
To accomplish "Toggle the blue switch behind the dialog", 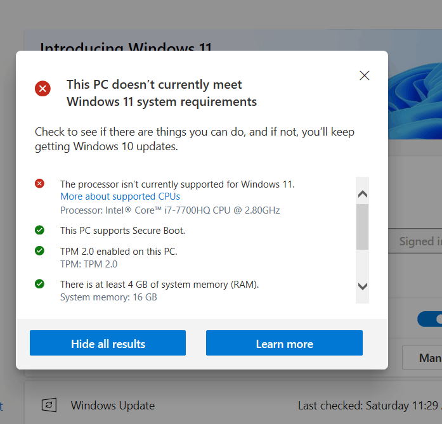I will click(x=430, y=319).
